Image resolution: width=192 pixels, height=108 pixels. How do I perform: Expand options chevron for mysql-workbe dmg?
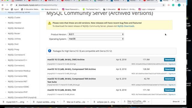pos(58,102)
